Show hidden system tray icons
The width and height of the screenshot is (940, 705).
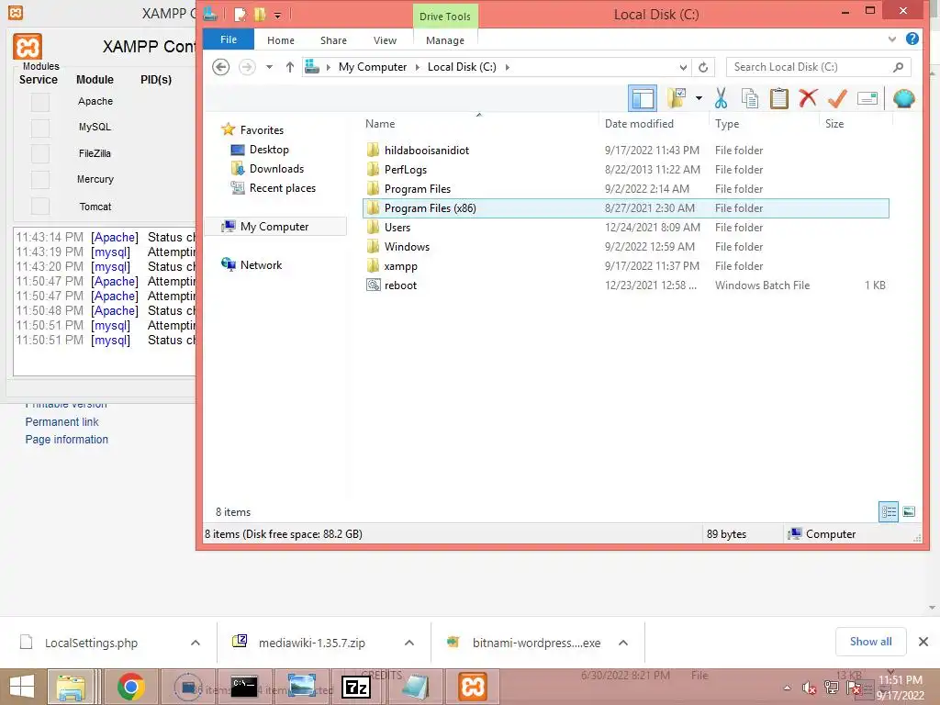[x=787, y=688]
